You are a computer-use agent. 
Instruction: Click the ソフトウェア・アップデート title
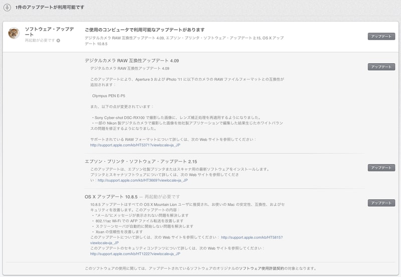click(49, 32)
